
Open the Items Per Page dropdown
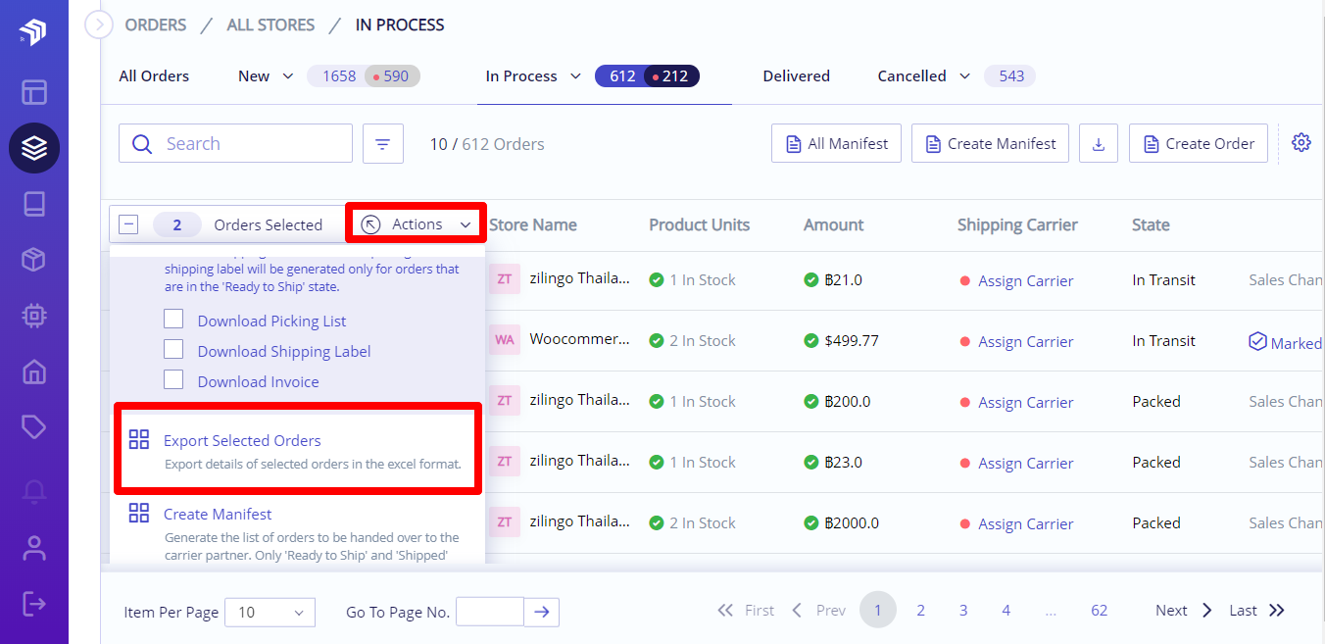(270, 612)
